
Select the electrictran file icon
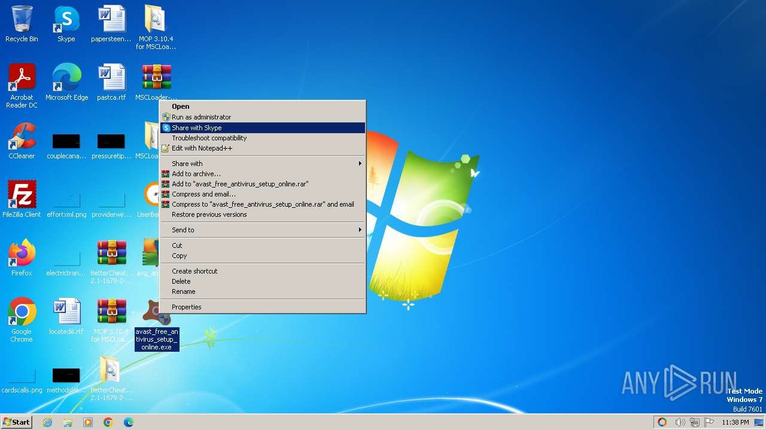pos(66,263)
